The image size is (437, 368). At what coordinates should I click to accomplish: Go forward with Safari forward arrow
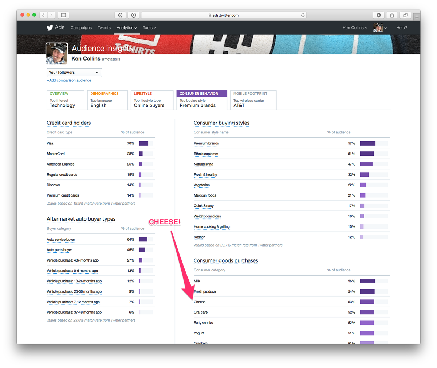[x=51, y=15]
